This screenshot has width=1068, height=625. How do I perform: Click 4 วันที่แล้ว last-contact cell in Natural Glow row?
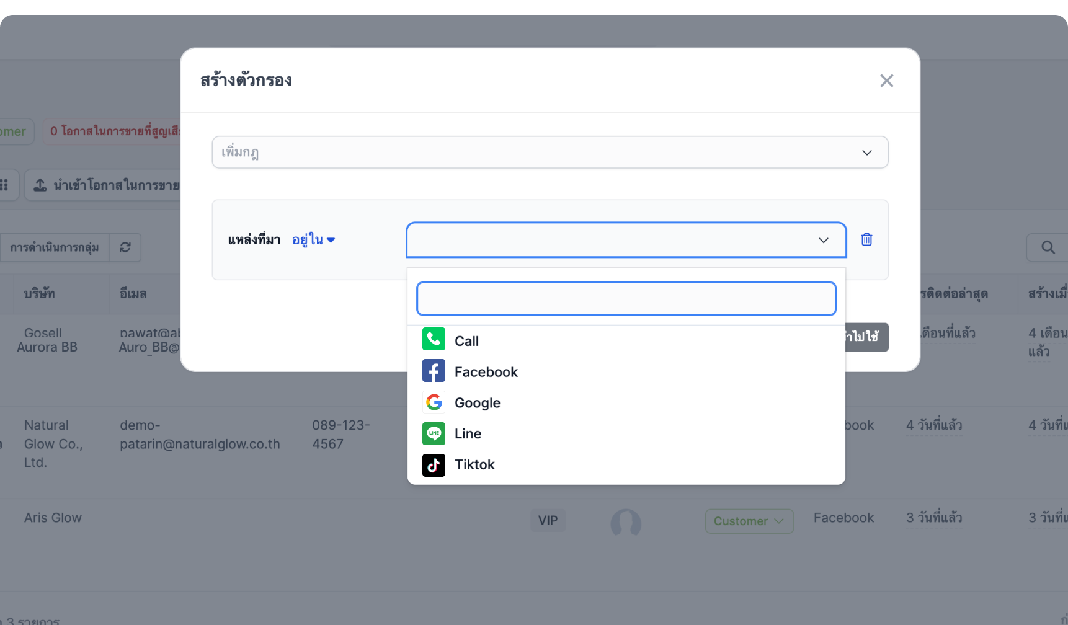(934, 425)
